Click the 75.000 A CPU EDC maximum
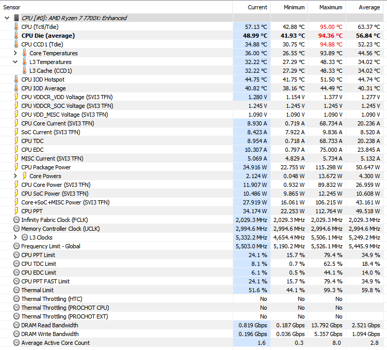The width and height of the screenshot is (387, 350). (x=330, y=150)
